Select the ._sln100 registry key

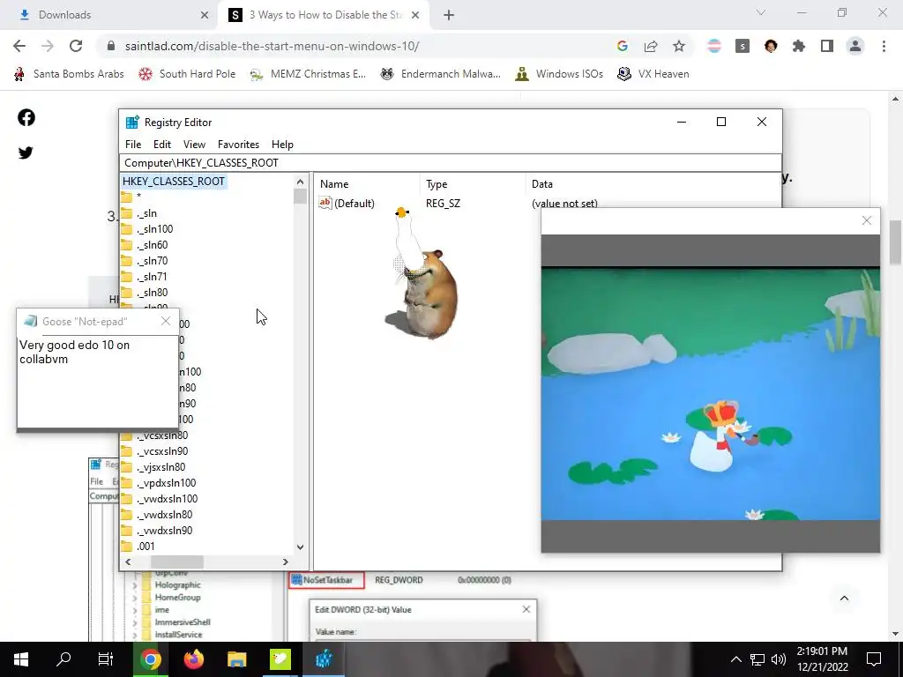pyautogui.click(x=155, y=229)
